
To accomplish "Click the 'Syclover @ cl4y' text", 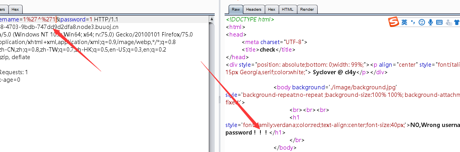I will pyautogui.click(x=335, y=72).
